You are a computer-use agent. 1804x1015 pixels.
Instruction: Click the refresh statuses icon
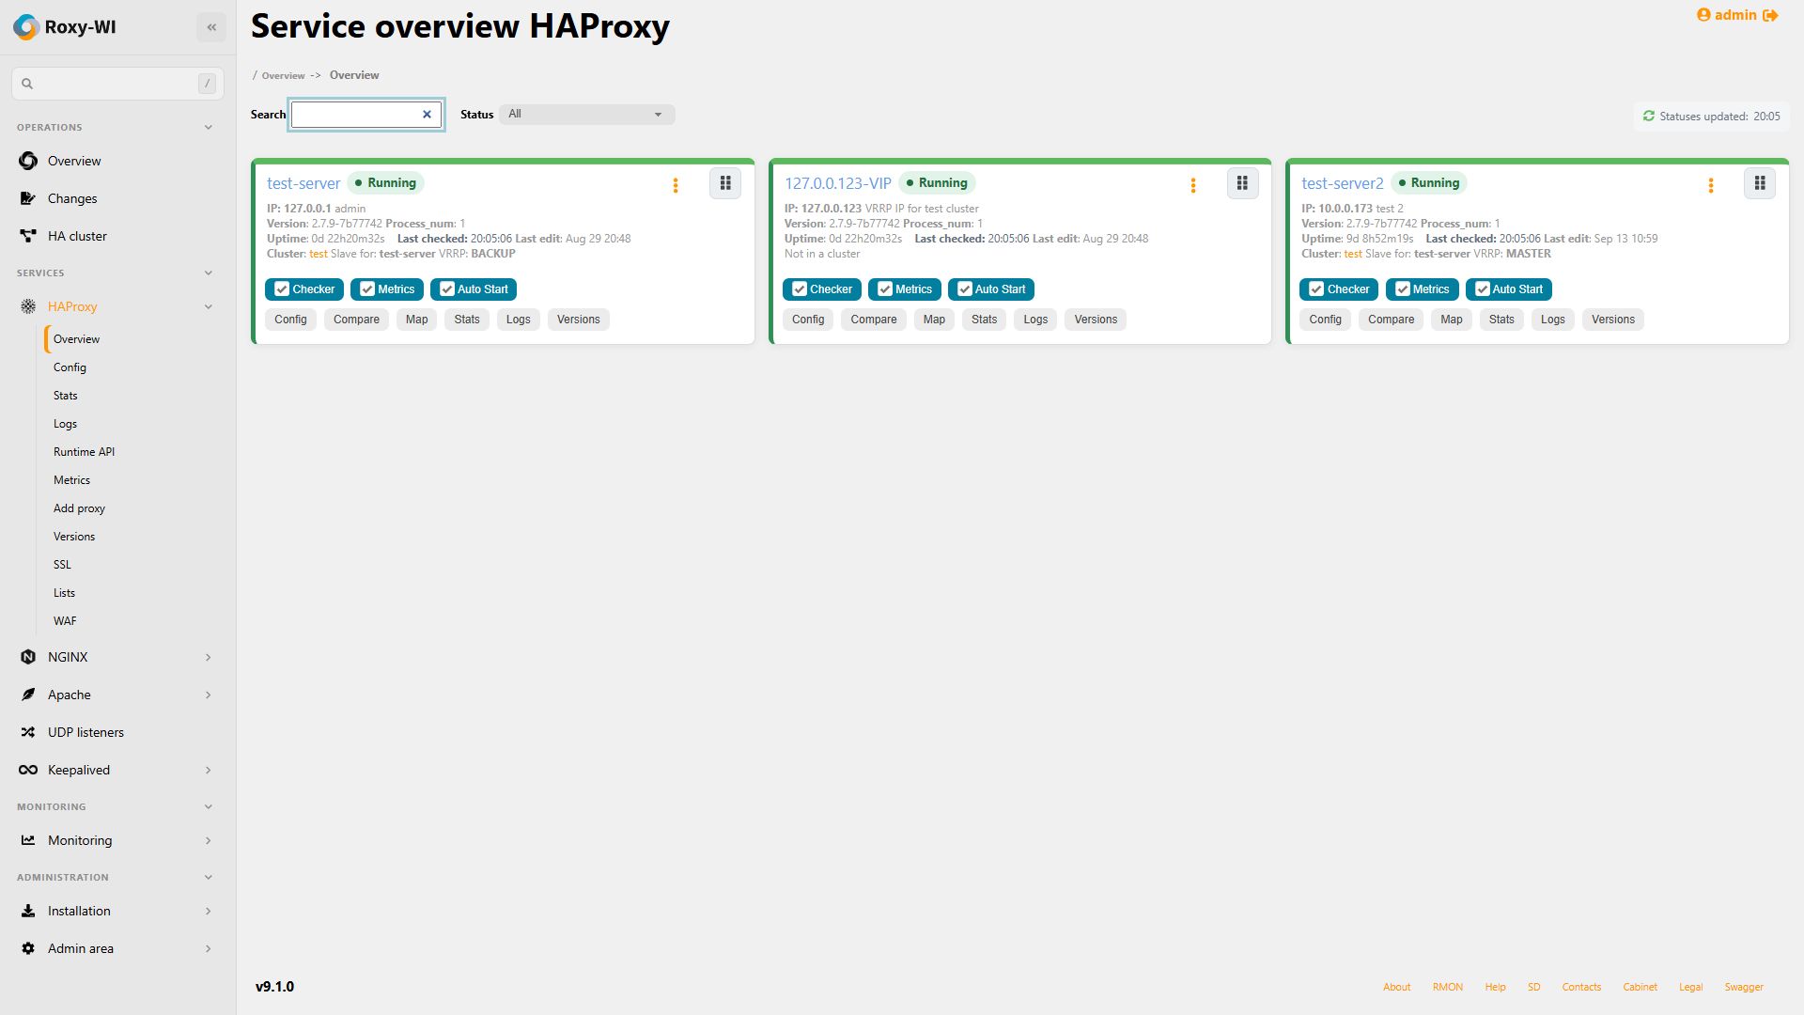1648,116
